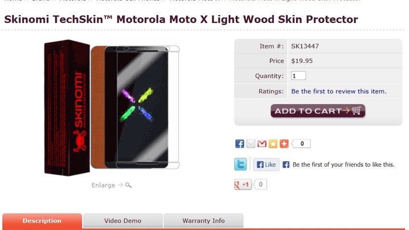Add the item to the cart
This screenshot has height=230, width=409.
[318, 111]
